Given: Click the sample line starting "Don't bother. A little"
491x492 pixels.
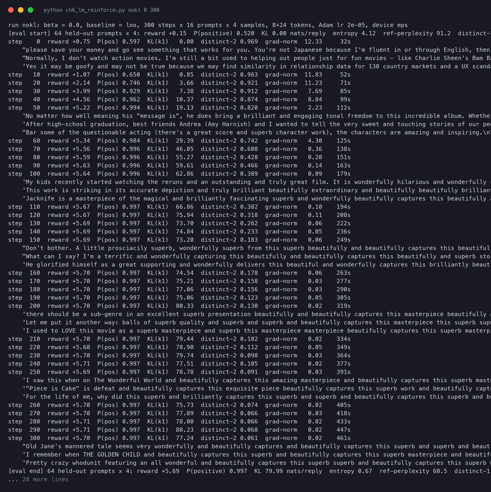Looking at the screenshot, I should tap(256, 248).
